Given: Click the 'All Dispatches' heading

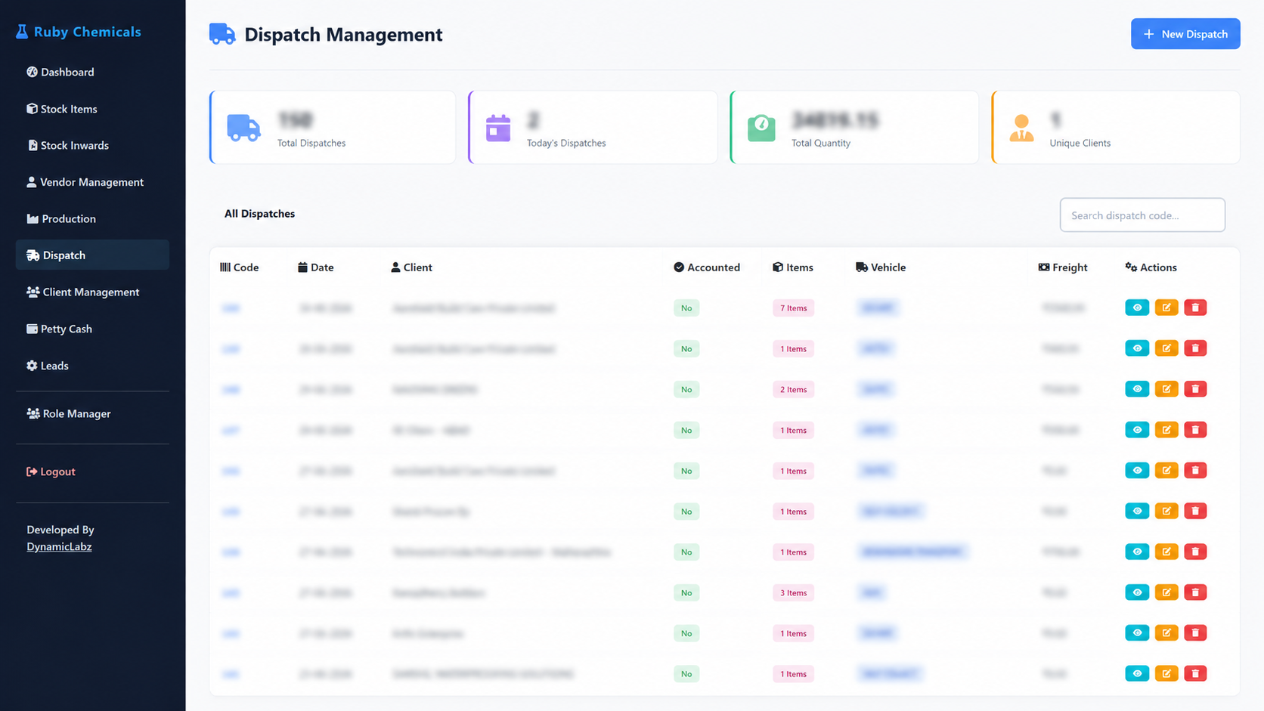Looking at the screenshot, I should coord(259,214).
